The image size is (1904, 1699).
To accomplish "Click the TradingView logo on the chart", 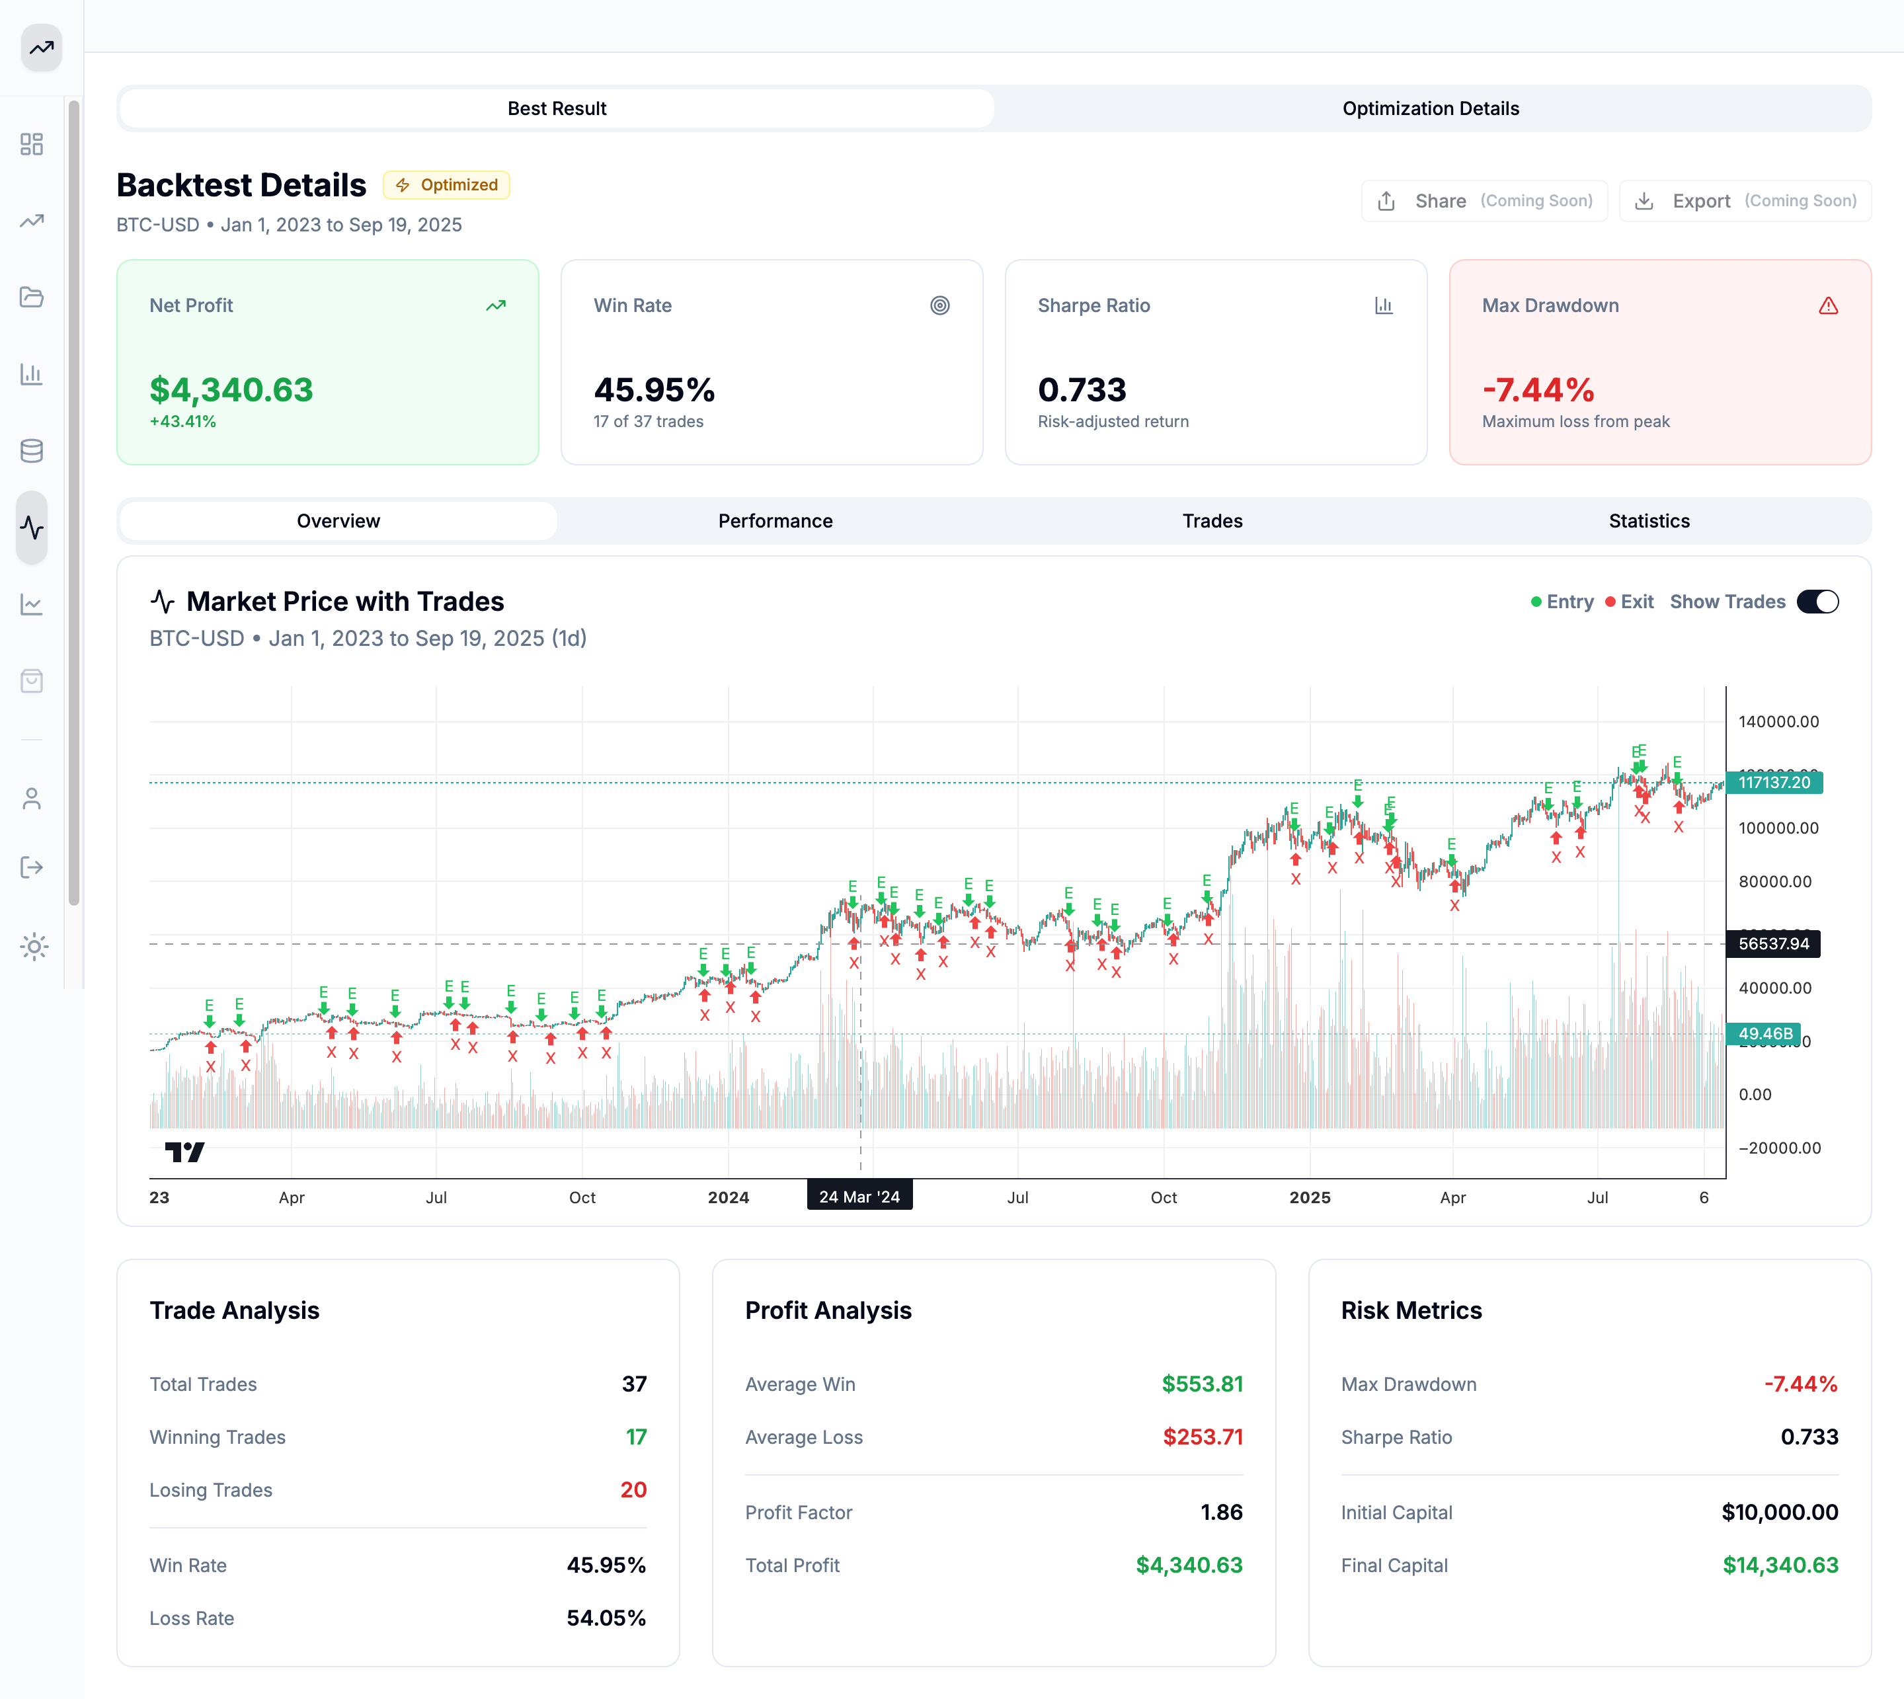I will pos(186,1152).
